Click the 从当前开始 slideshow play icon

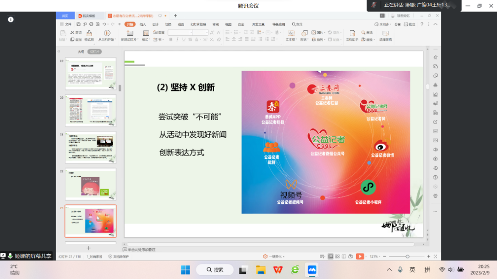(107, 33)
